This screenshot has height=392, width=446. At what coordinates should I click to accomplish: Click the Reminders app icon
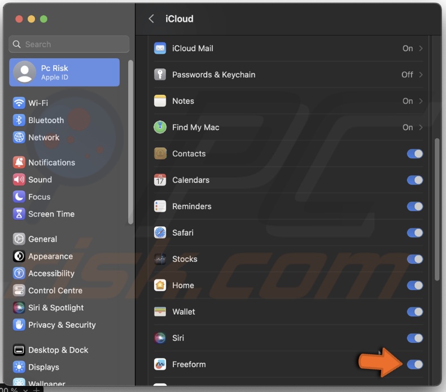(x=160, y=206)
